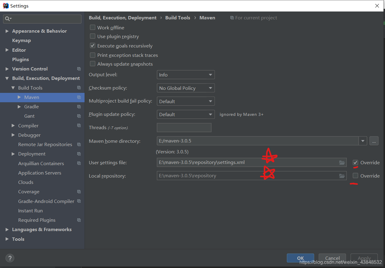
Task: Open Maven home directory dropdown arrow
Action: [363, 141]
